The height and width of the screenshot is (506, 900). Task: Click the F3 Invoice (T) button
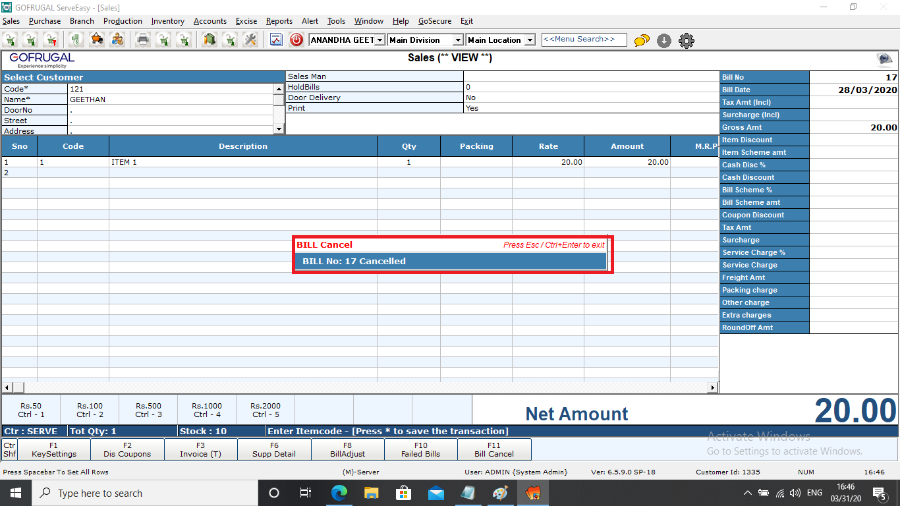(200, 449)
